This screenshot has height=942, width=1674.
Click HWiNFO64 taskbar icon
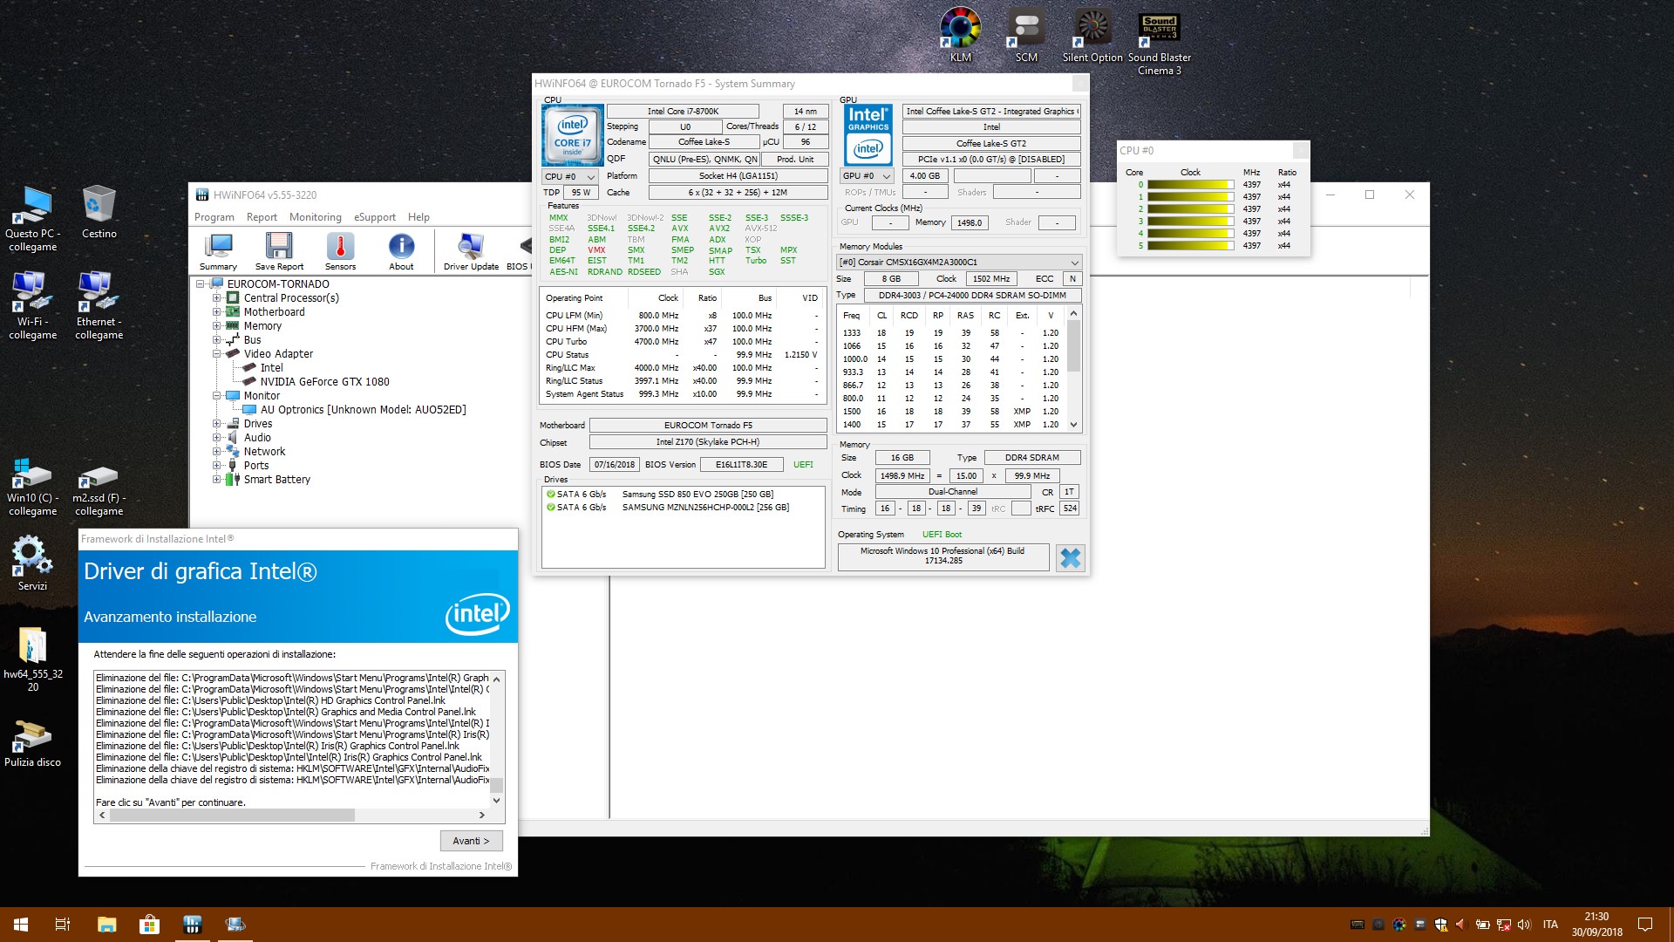(192, 925)
